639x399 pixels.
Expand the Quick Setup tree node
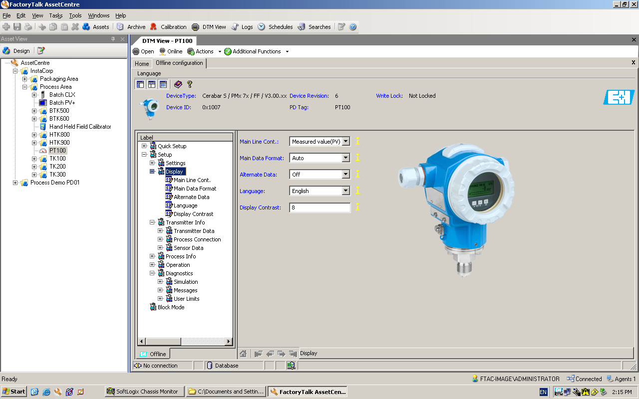144,146
